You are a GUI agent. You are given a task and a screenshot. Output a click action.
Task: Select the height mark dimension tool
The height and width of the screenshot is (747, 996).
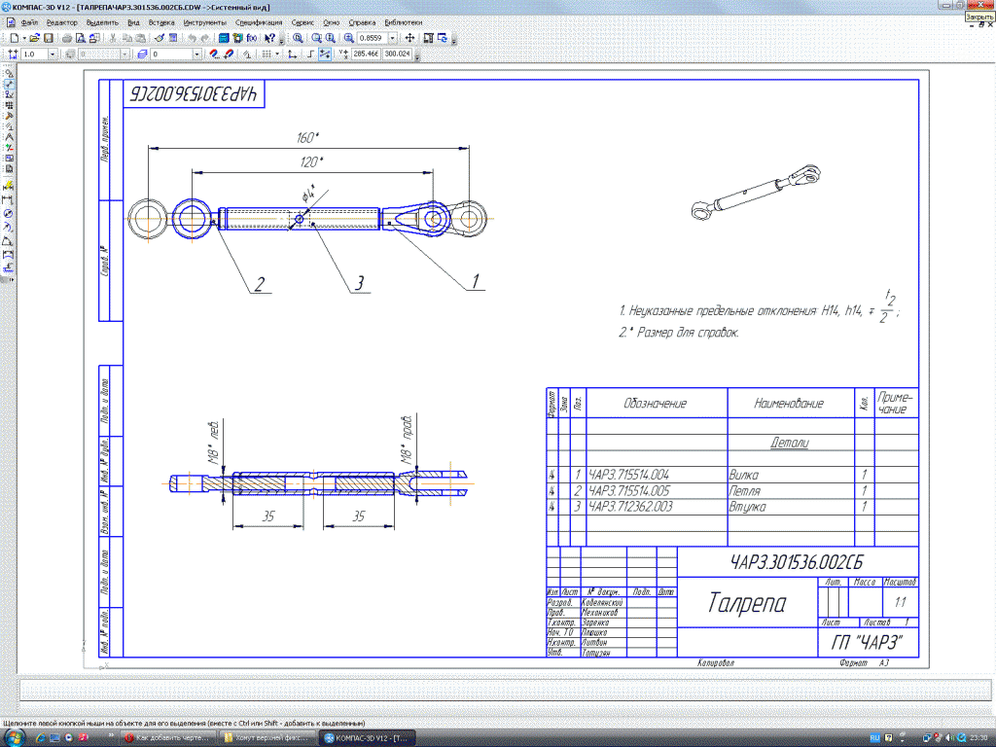point(8,267)
